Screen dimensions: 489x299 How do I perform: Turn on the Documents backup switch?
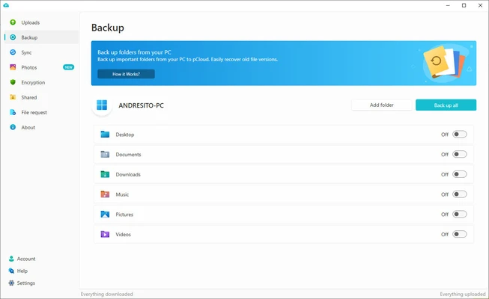pos(460,154)
